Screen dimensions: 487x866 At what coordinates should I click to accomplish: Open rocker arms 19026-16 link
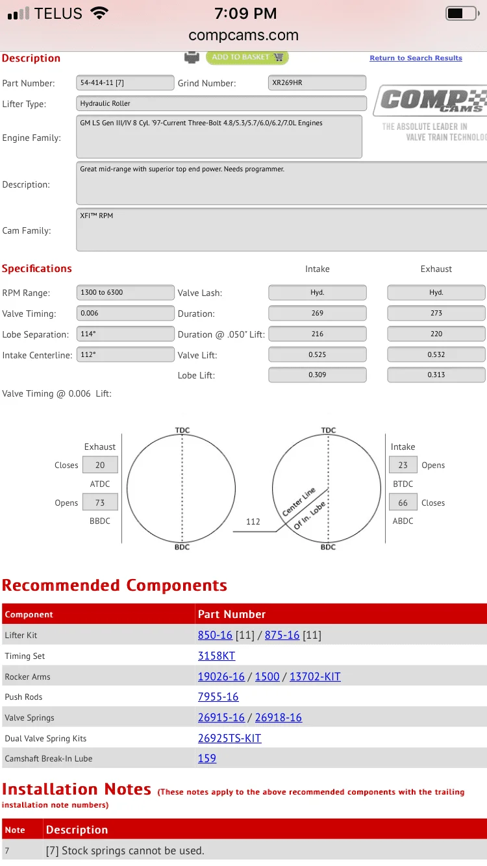point(221,676)
